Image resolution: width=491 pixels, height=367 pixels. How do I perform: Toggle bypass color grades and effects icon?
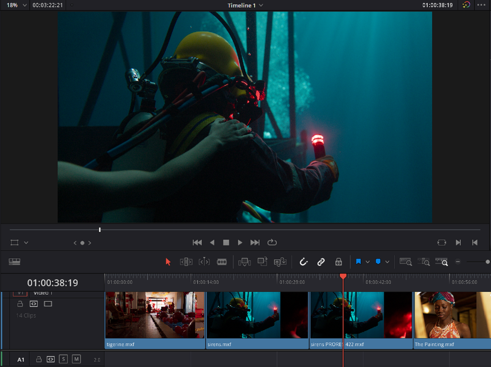point(466,5)
